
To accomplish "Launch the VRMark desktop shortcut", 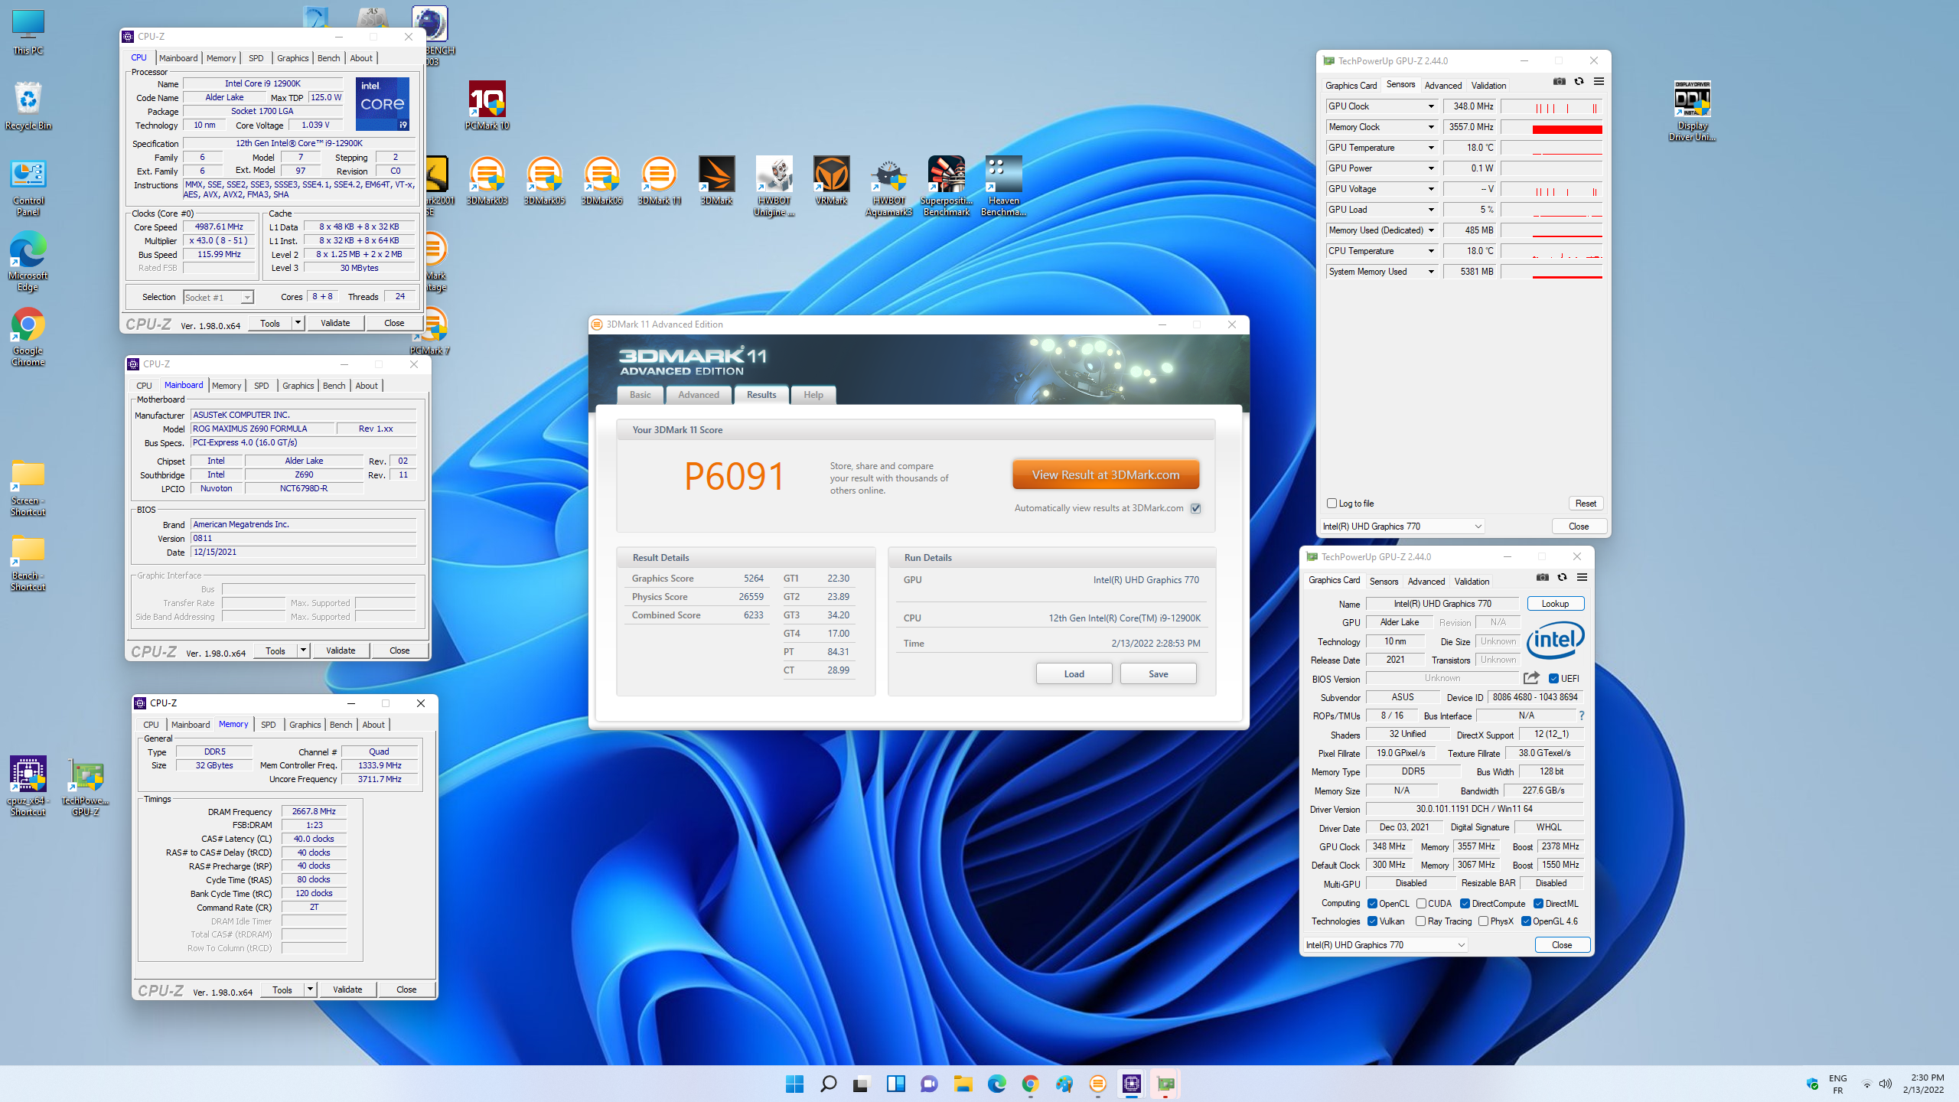I will [831, 181].
